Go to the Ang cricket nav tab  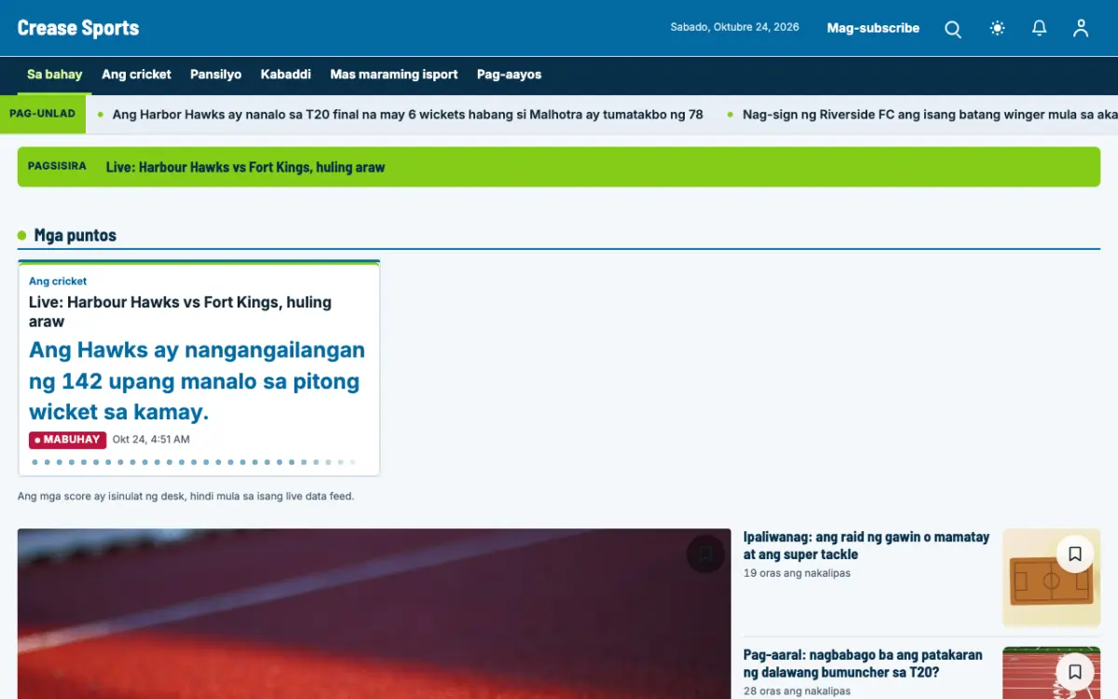pos(136,75)
